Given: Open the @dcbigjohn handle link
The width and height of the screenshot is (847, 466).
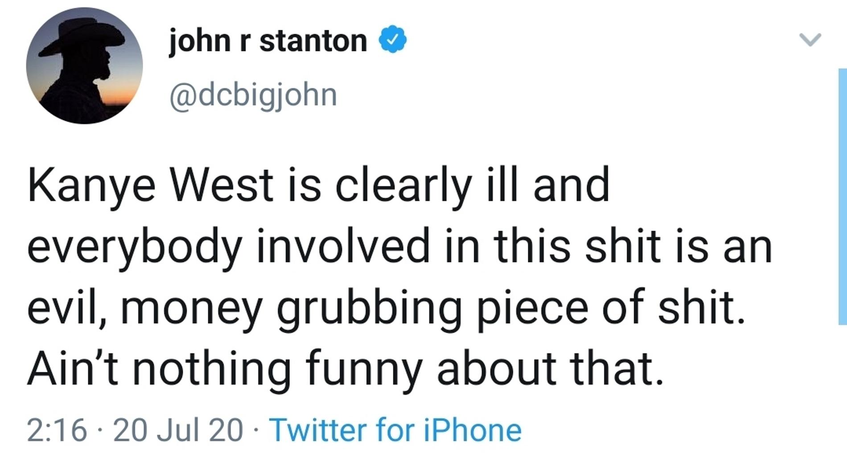Looking at the screenshot, I should [253, 95].
